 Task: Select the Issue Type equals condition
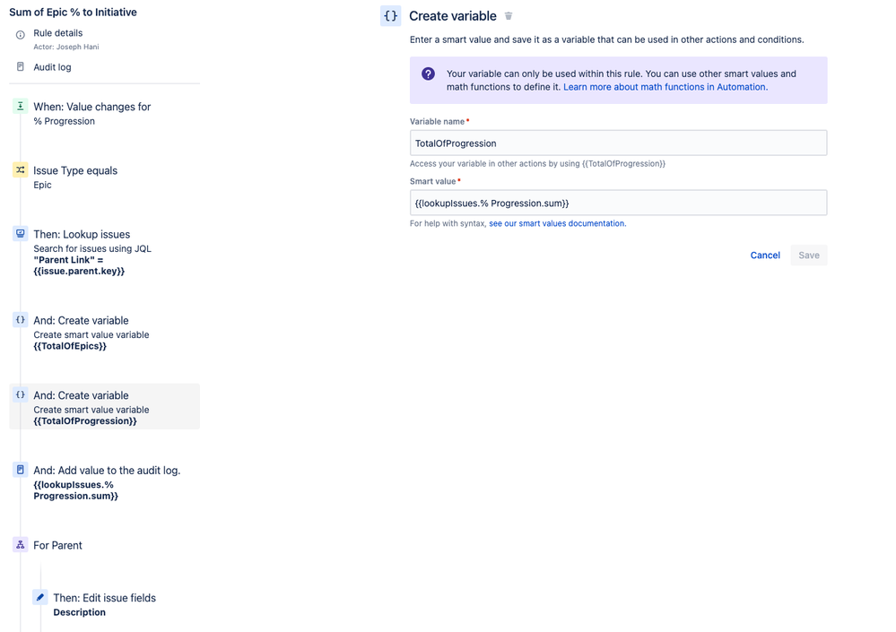pos(105,177)
